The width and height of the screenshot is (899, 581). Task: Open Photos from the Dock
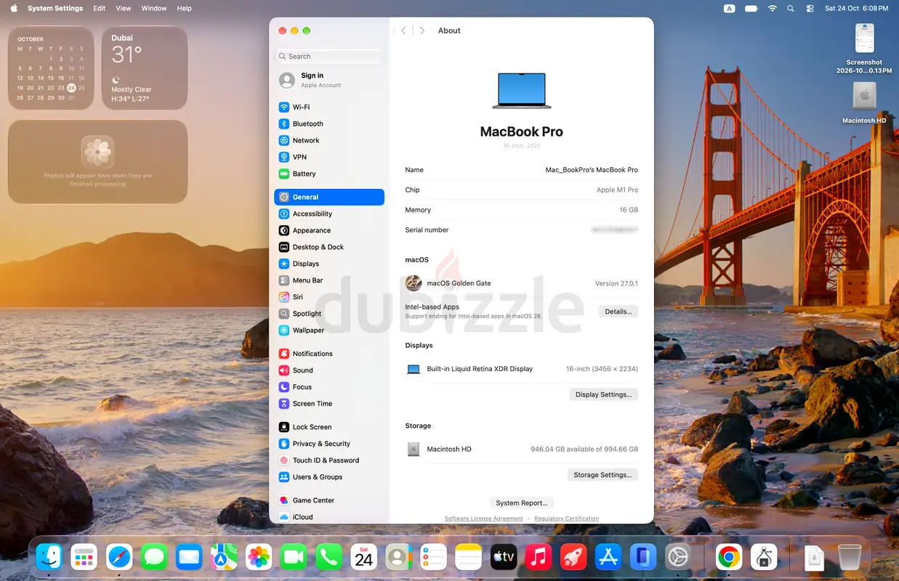point(259,557)
